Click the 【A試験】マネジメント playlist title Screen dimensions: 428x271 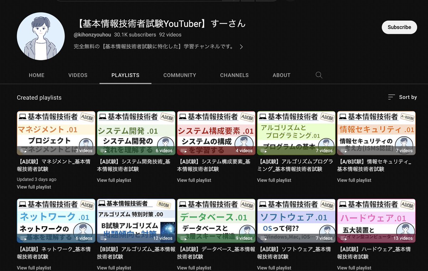[53, 165]
